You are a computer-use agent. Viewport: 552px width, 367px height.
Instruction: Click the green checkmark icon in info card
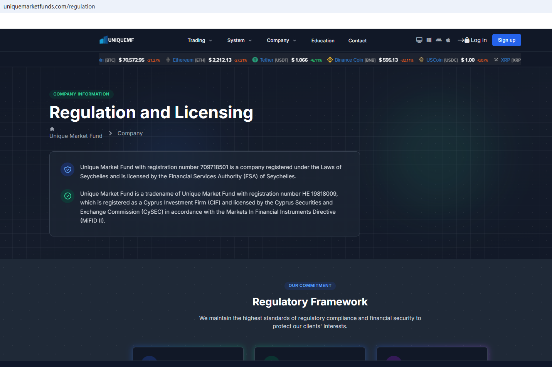coord(67,196)
